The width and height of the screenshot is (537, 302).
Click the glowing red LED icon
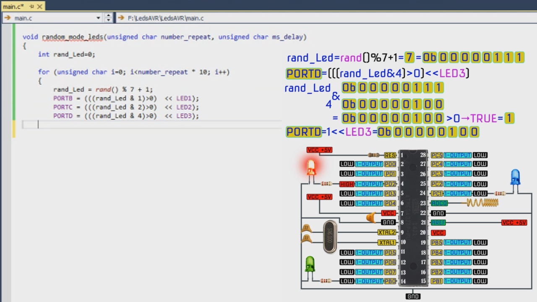coord(311,169)
